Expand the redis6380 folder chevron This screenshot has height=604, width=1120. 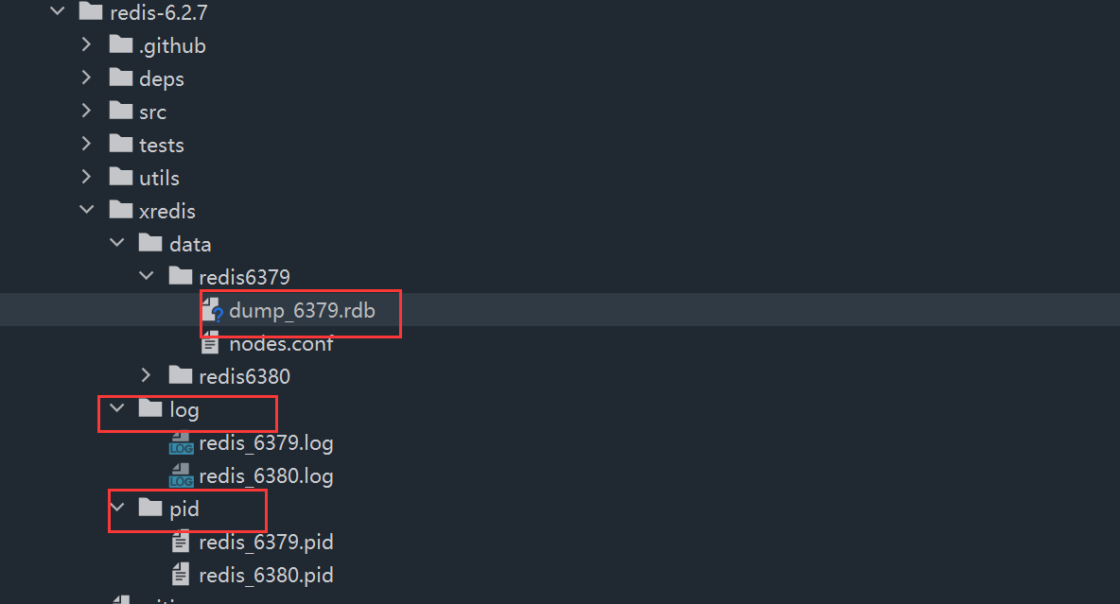click(x=146, y=376)
